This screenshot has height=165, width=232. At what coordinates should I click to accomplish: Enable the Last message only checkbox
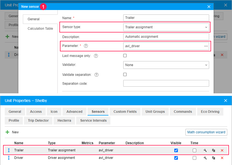coord(125,56)
